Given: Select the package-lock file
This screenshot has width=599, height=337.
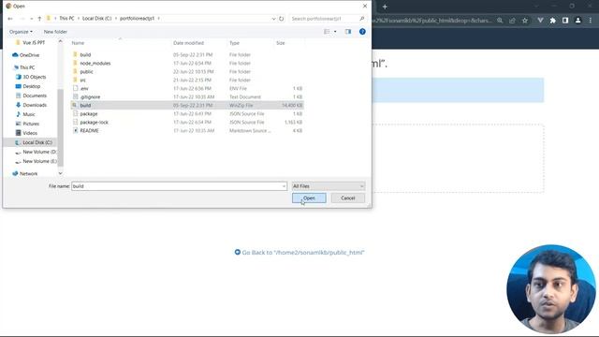Looking at the screenshot, I should [187, 122].
